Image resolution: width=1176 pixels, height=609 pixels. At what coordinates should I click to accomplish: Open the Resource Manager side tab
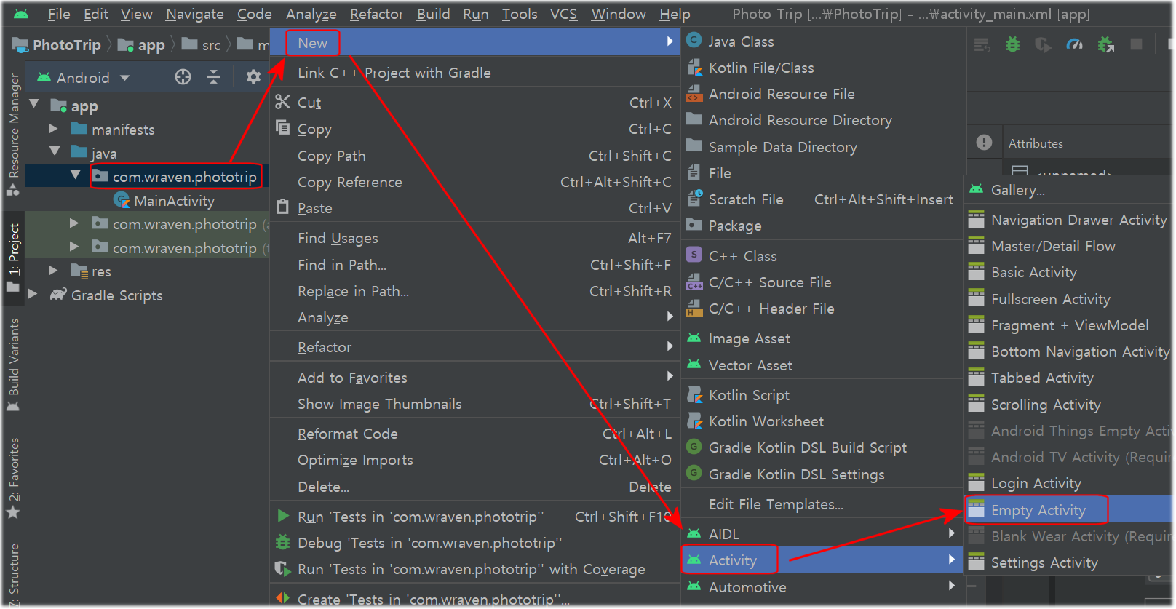14,135
